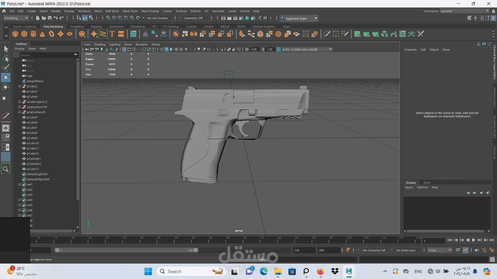Select the Lasso tool in toolbox
Image resolution: width=497 pixels, height=279 pixels.
(6, 59)
